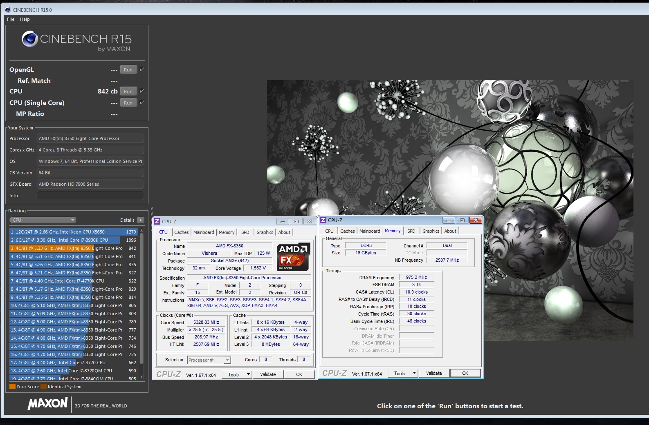649x425 pixels.
Task: Minimize the left CPU-Z window
Action: point(283,222)
